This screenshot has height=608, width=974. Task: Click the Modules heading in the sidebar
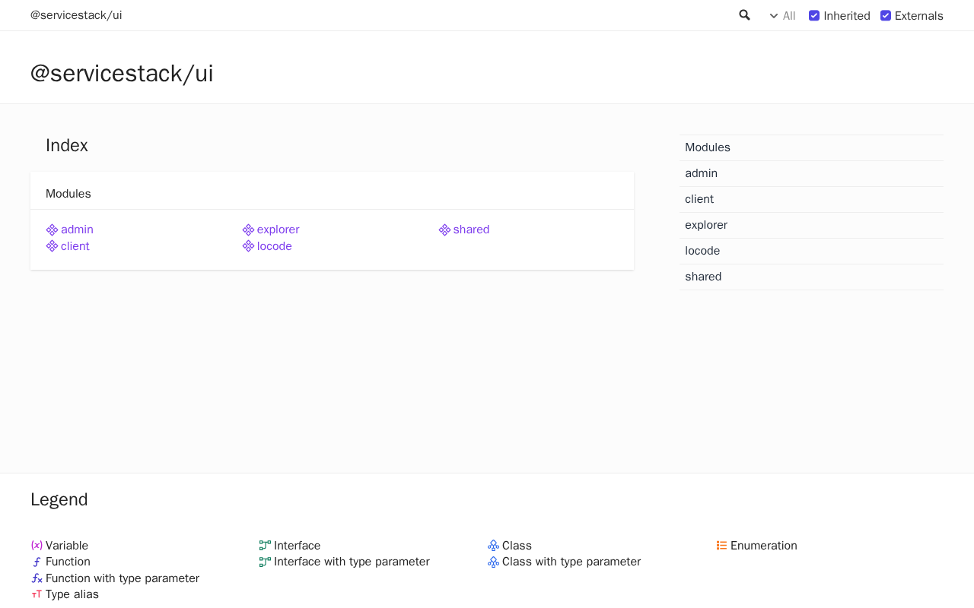(x=708, y=147)
